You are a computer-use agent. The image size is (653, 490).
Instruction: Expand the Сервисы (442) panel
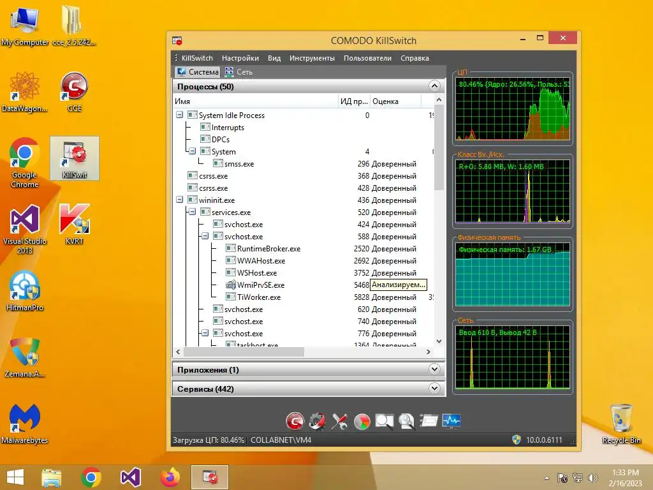coord(434,389)
